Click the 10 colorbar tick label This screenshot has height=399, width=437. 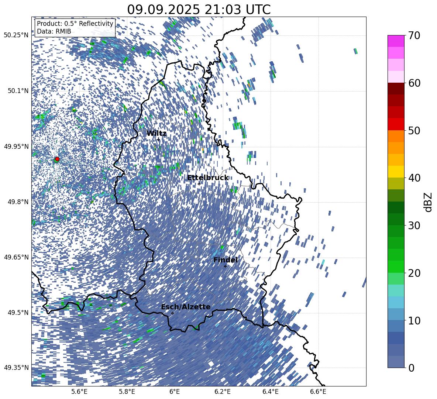coord(414,320)
